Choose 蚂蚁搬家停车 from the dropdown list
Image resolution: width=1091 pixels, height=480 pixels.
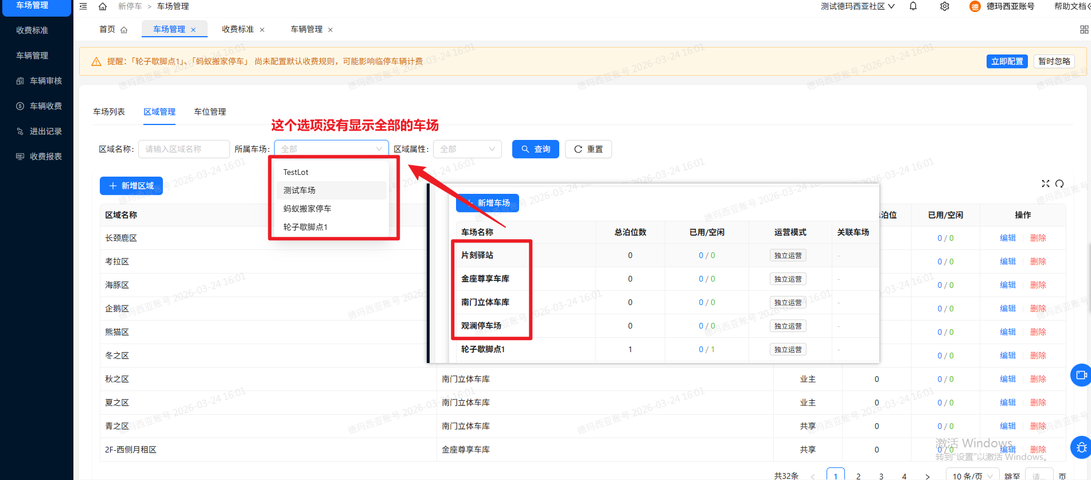tap(332, 209)
